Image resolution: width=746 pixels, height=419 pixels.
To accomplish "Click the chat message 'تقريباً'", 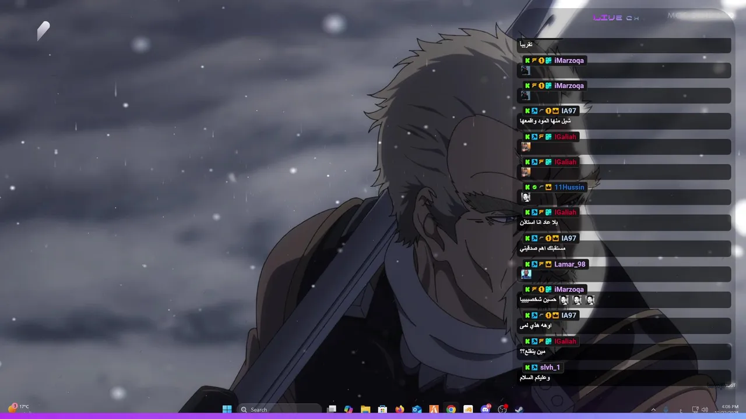I will (526, 44).
